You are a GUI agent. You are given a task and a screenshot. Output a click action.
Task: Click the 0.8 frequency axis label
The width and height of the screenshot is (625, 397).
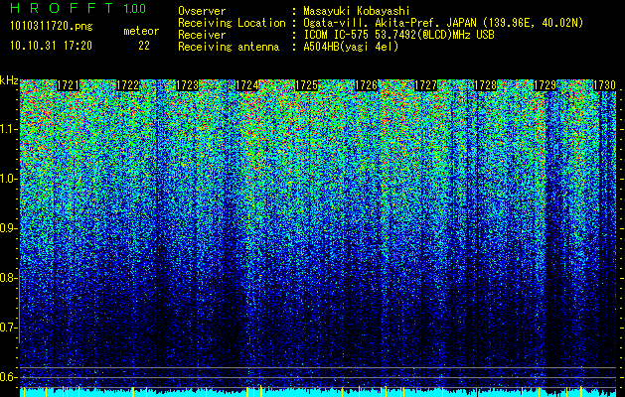point(9,278)
